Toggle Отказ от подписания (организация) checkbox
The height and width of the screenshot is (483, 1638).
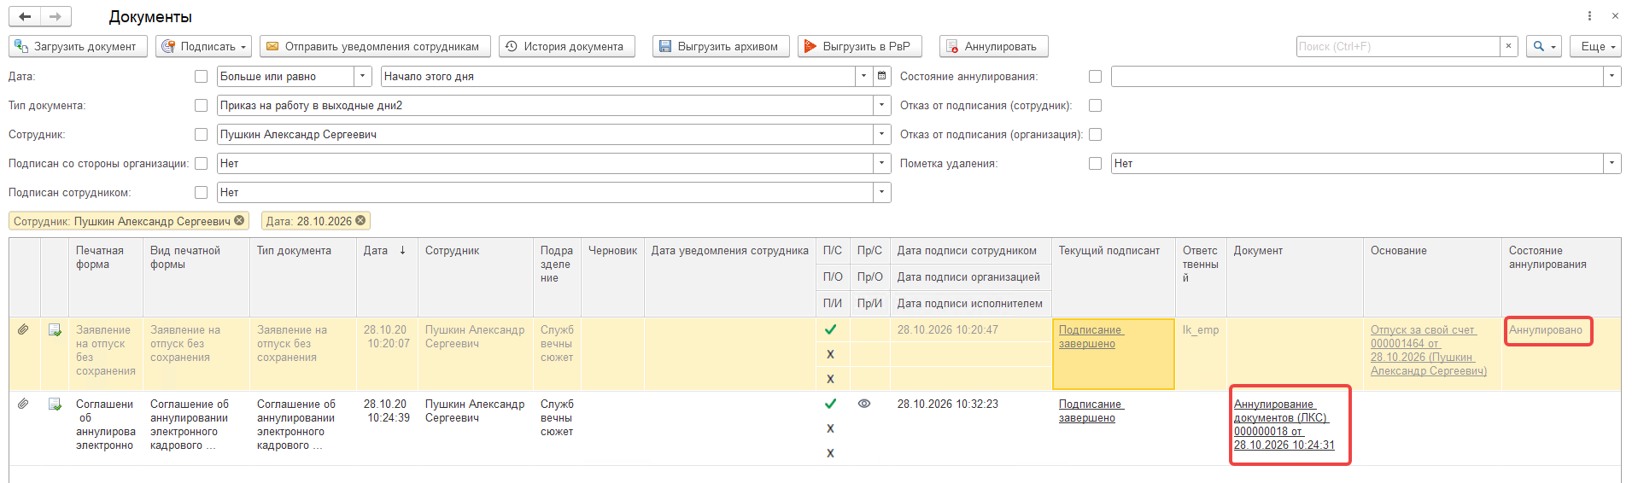(x=1095, y=134)
